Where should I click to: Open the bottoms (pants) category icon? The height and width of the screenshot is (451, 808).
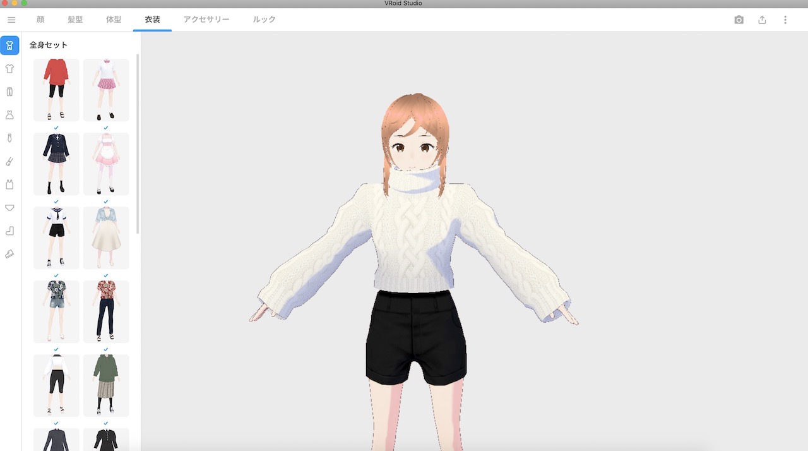pos(9,92)
